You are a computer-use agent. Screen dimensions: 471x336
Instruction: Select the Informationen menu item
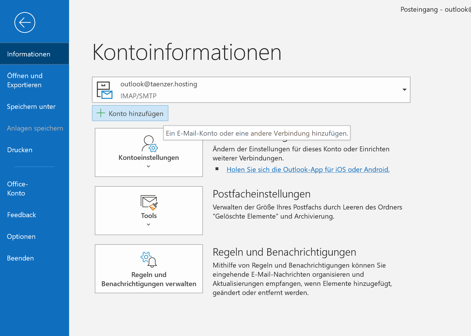(29, 54)
